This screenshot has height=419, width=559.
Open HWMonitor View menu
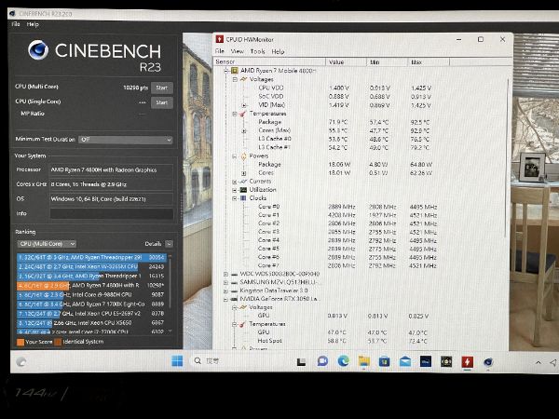(x=237, y=51)
